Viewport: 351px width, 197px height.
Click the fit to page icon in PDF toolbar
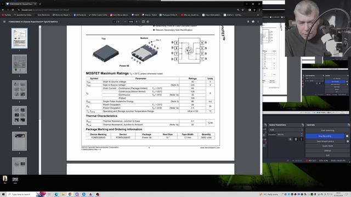[143, 22]
